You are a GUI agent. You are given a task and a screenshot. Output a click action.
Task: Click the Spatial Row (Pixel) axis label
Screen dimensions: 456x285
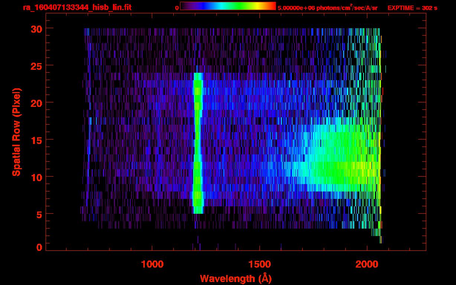click(16, 132)
